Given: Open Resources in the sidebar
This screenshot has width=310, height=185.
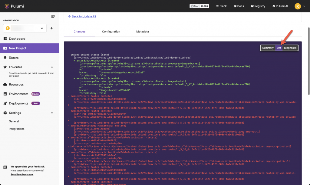Looking at the screenshot, I should [x=16, y=84].
